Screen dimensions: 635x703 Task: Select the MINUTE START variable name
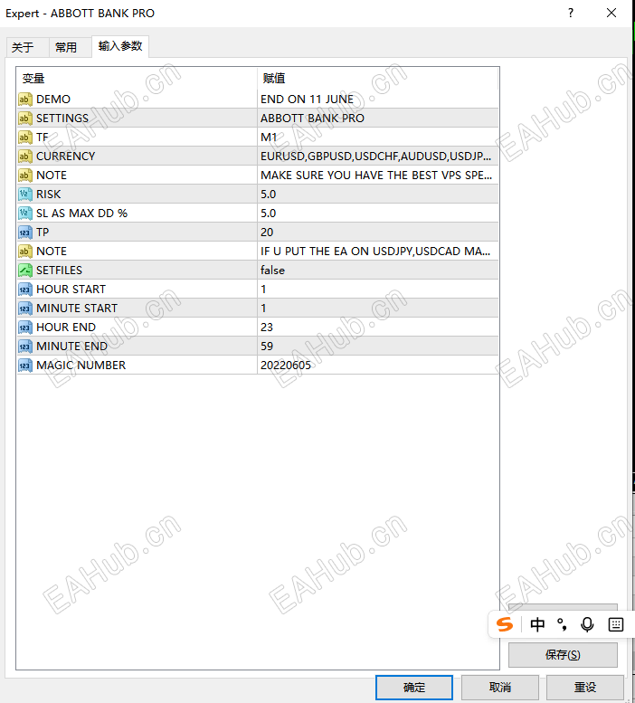click(77, 308)
